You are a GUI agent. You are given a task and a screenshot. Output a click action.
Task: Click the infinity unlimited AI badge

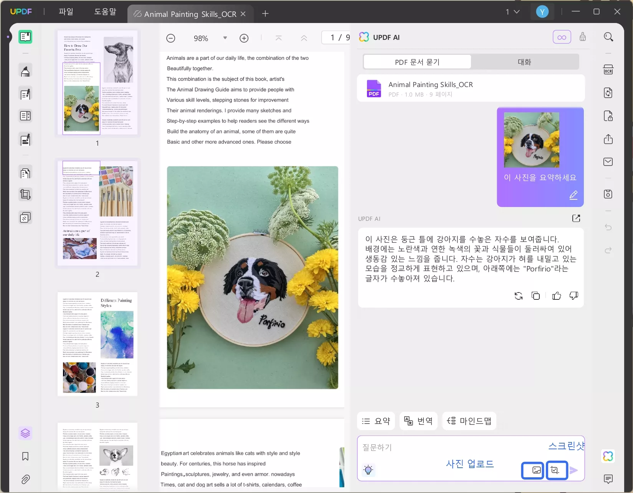click(562, 37)
